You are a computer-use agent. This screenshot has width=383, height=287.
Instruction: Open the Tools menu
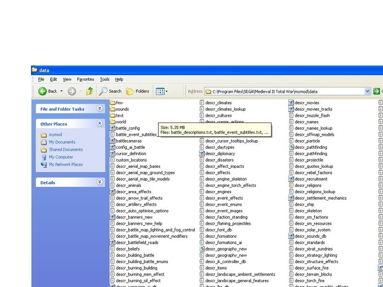pyautogui.click(x=104, y=79)
